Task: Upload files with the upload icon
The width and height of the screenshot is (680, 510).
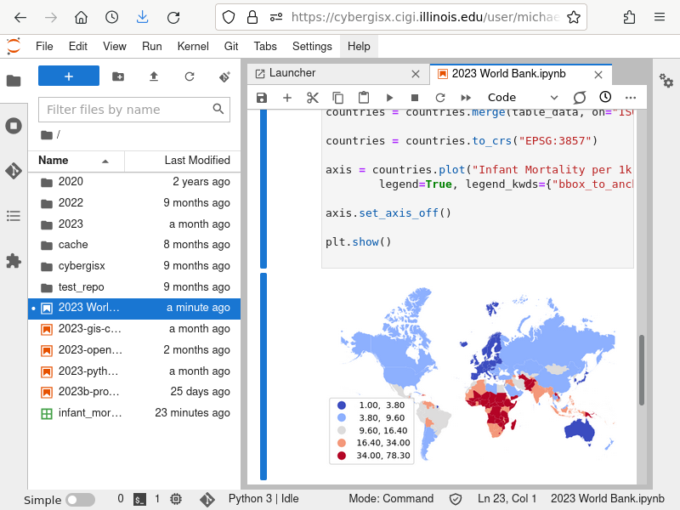Action: pos(154,76)
